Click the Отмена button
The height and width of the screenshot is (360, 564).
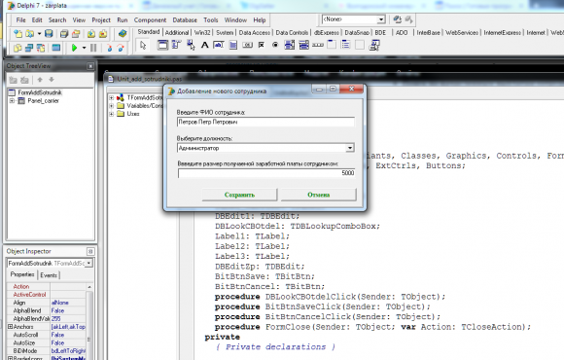318,195
